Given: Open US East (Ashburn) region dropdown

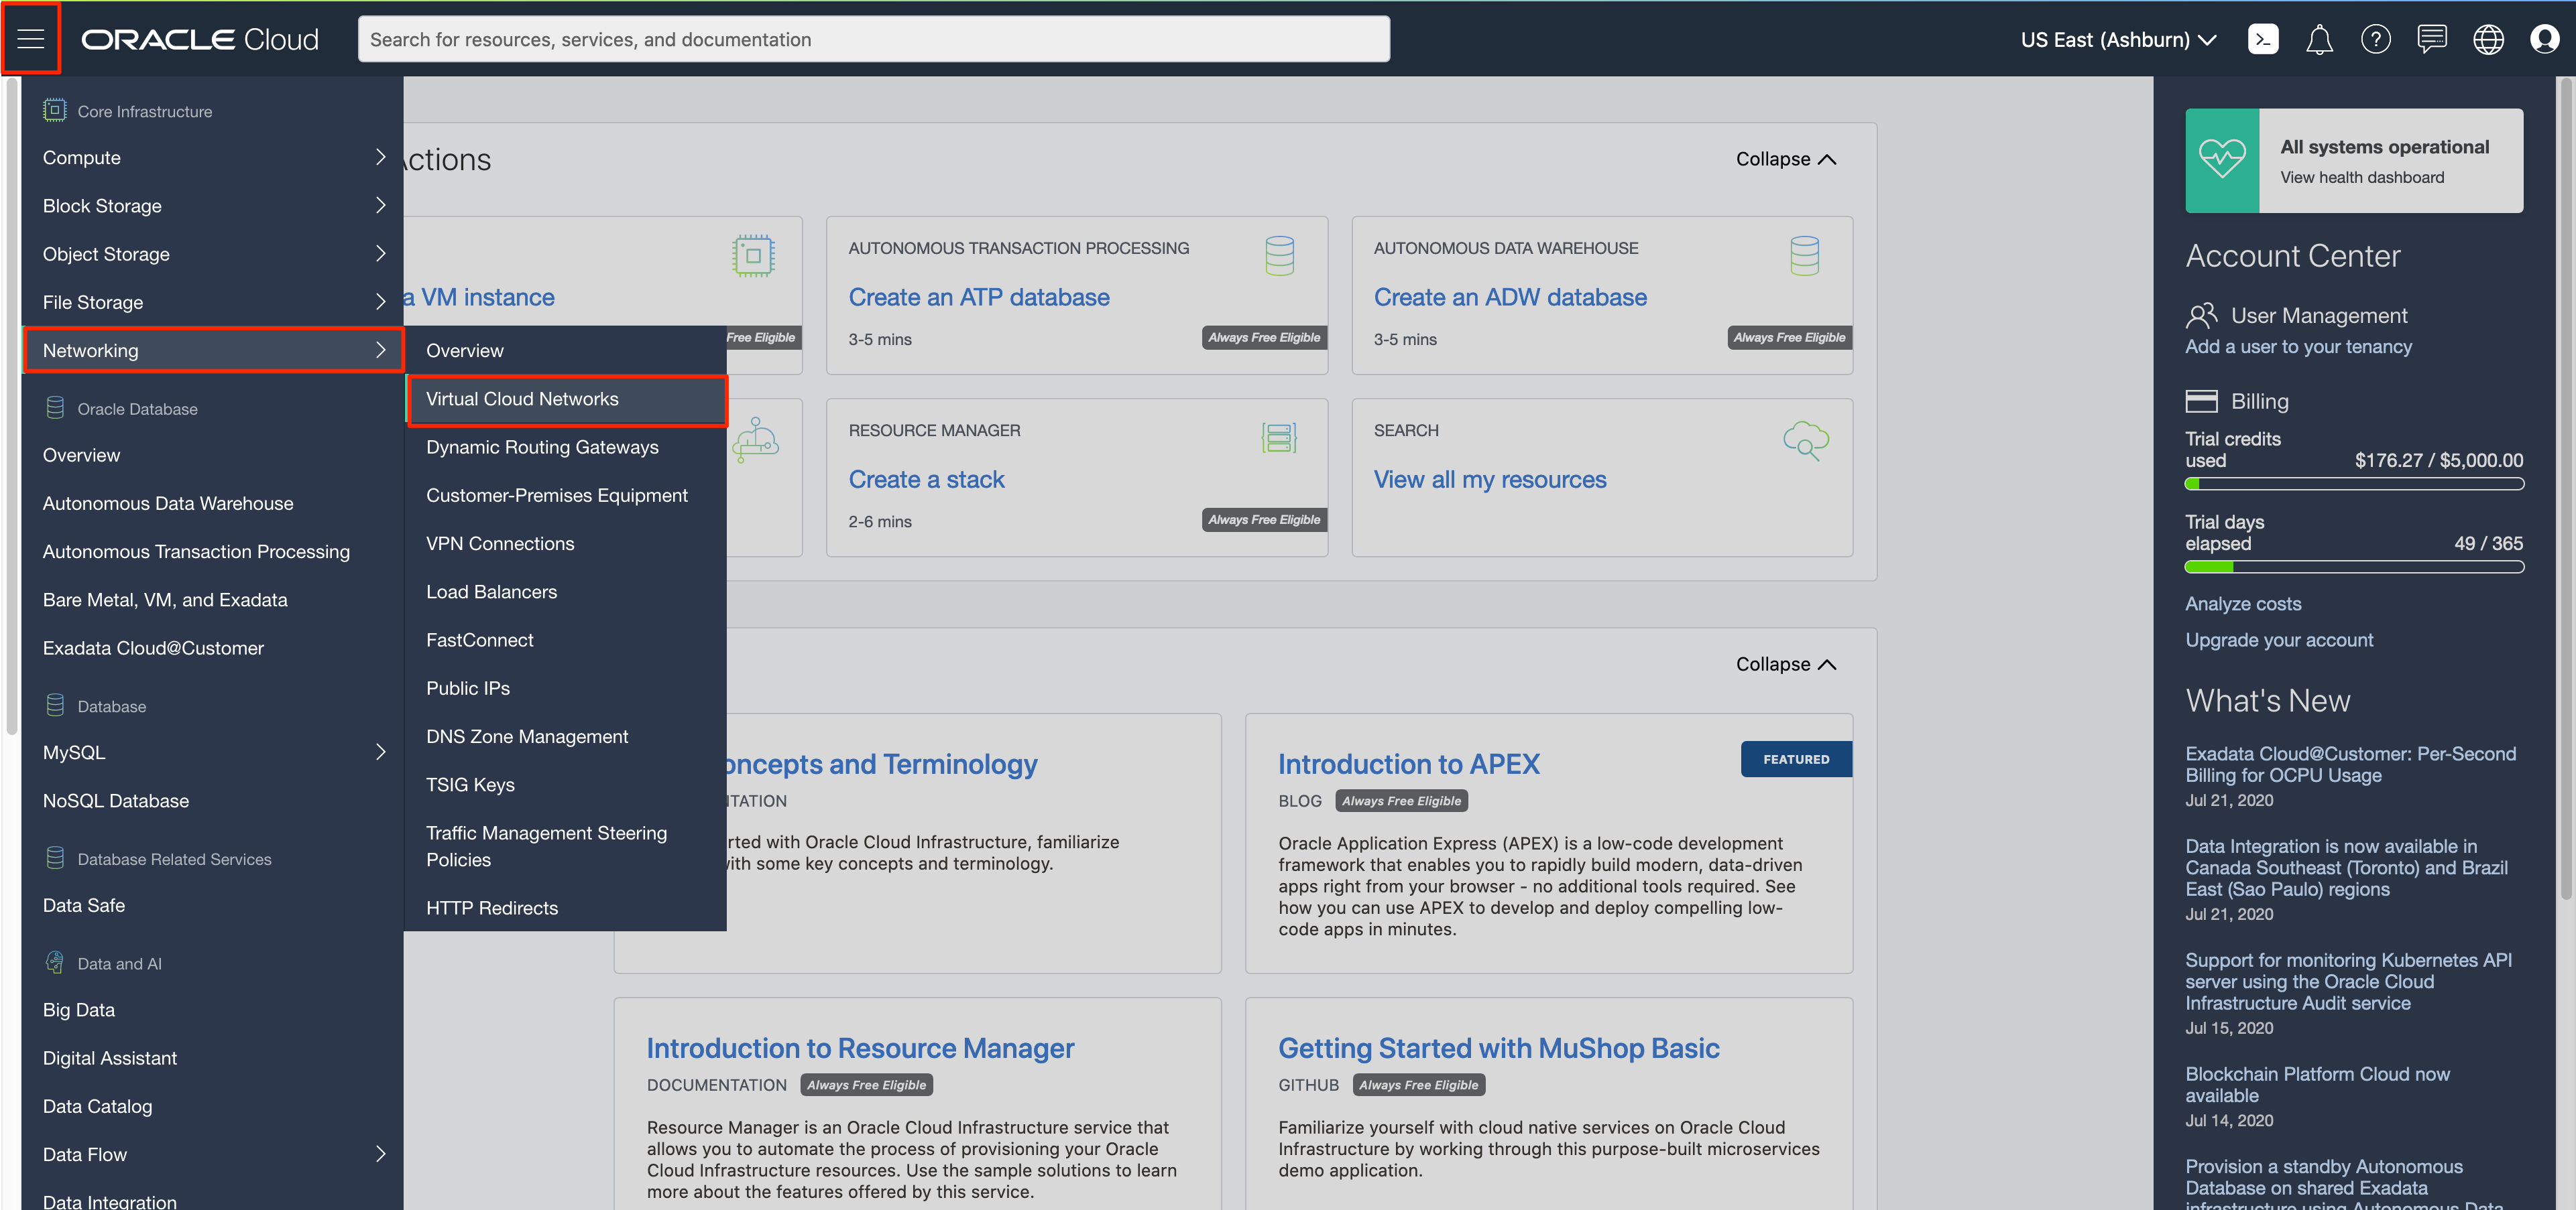Looking at the screenshot, I should (2118, 39).
